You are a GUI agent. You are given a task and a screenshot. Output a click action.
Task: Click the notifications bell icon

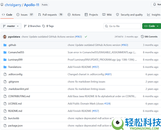point(155,4)
